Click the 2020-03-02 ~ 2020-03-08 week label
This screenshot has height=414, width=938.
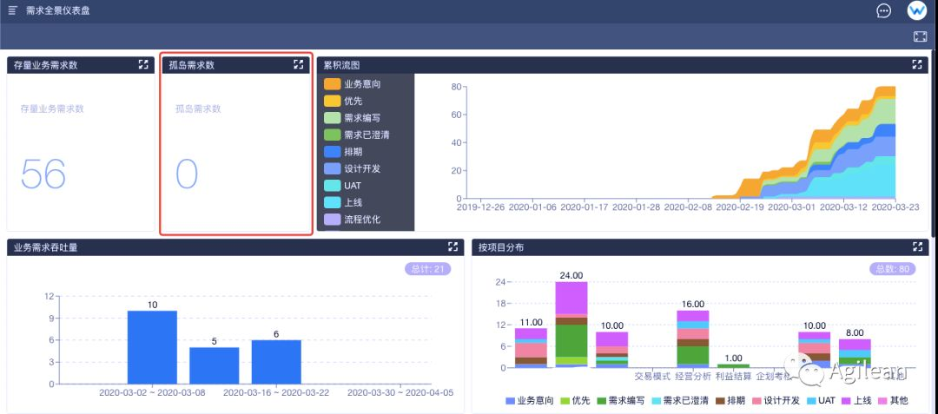[152, 393]
